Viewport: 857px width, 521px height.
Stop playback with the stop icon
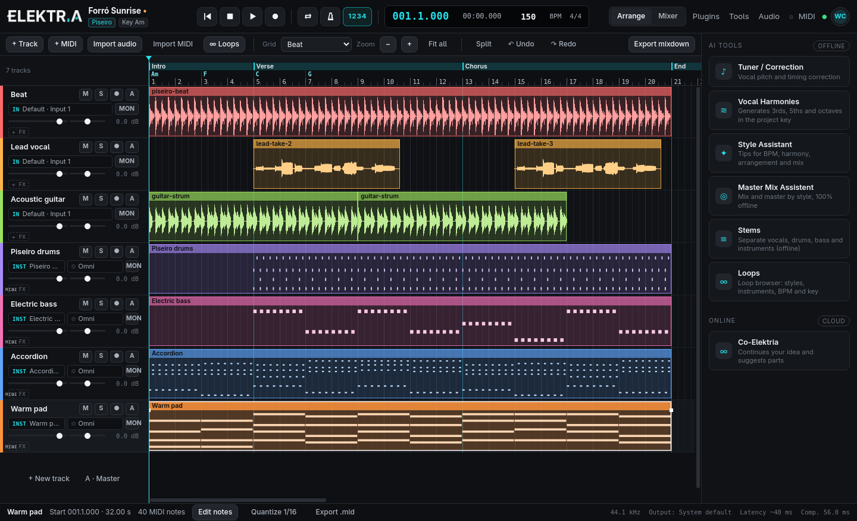point(230,17)
